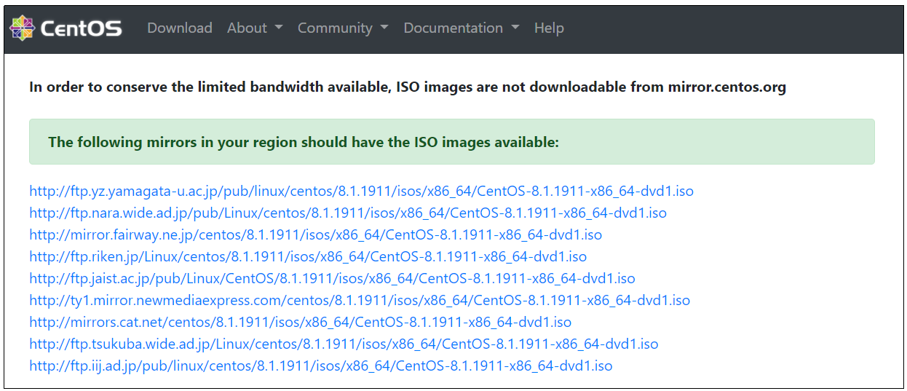Download ISO from ftp.nara.wide.ad.jp mirror
The width and height of the screenshot is (907, 391).
[348, 213]
